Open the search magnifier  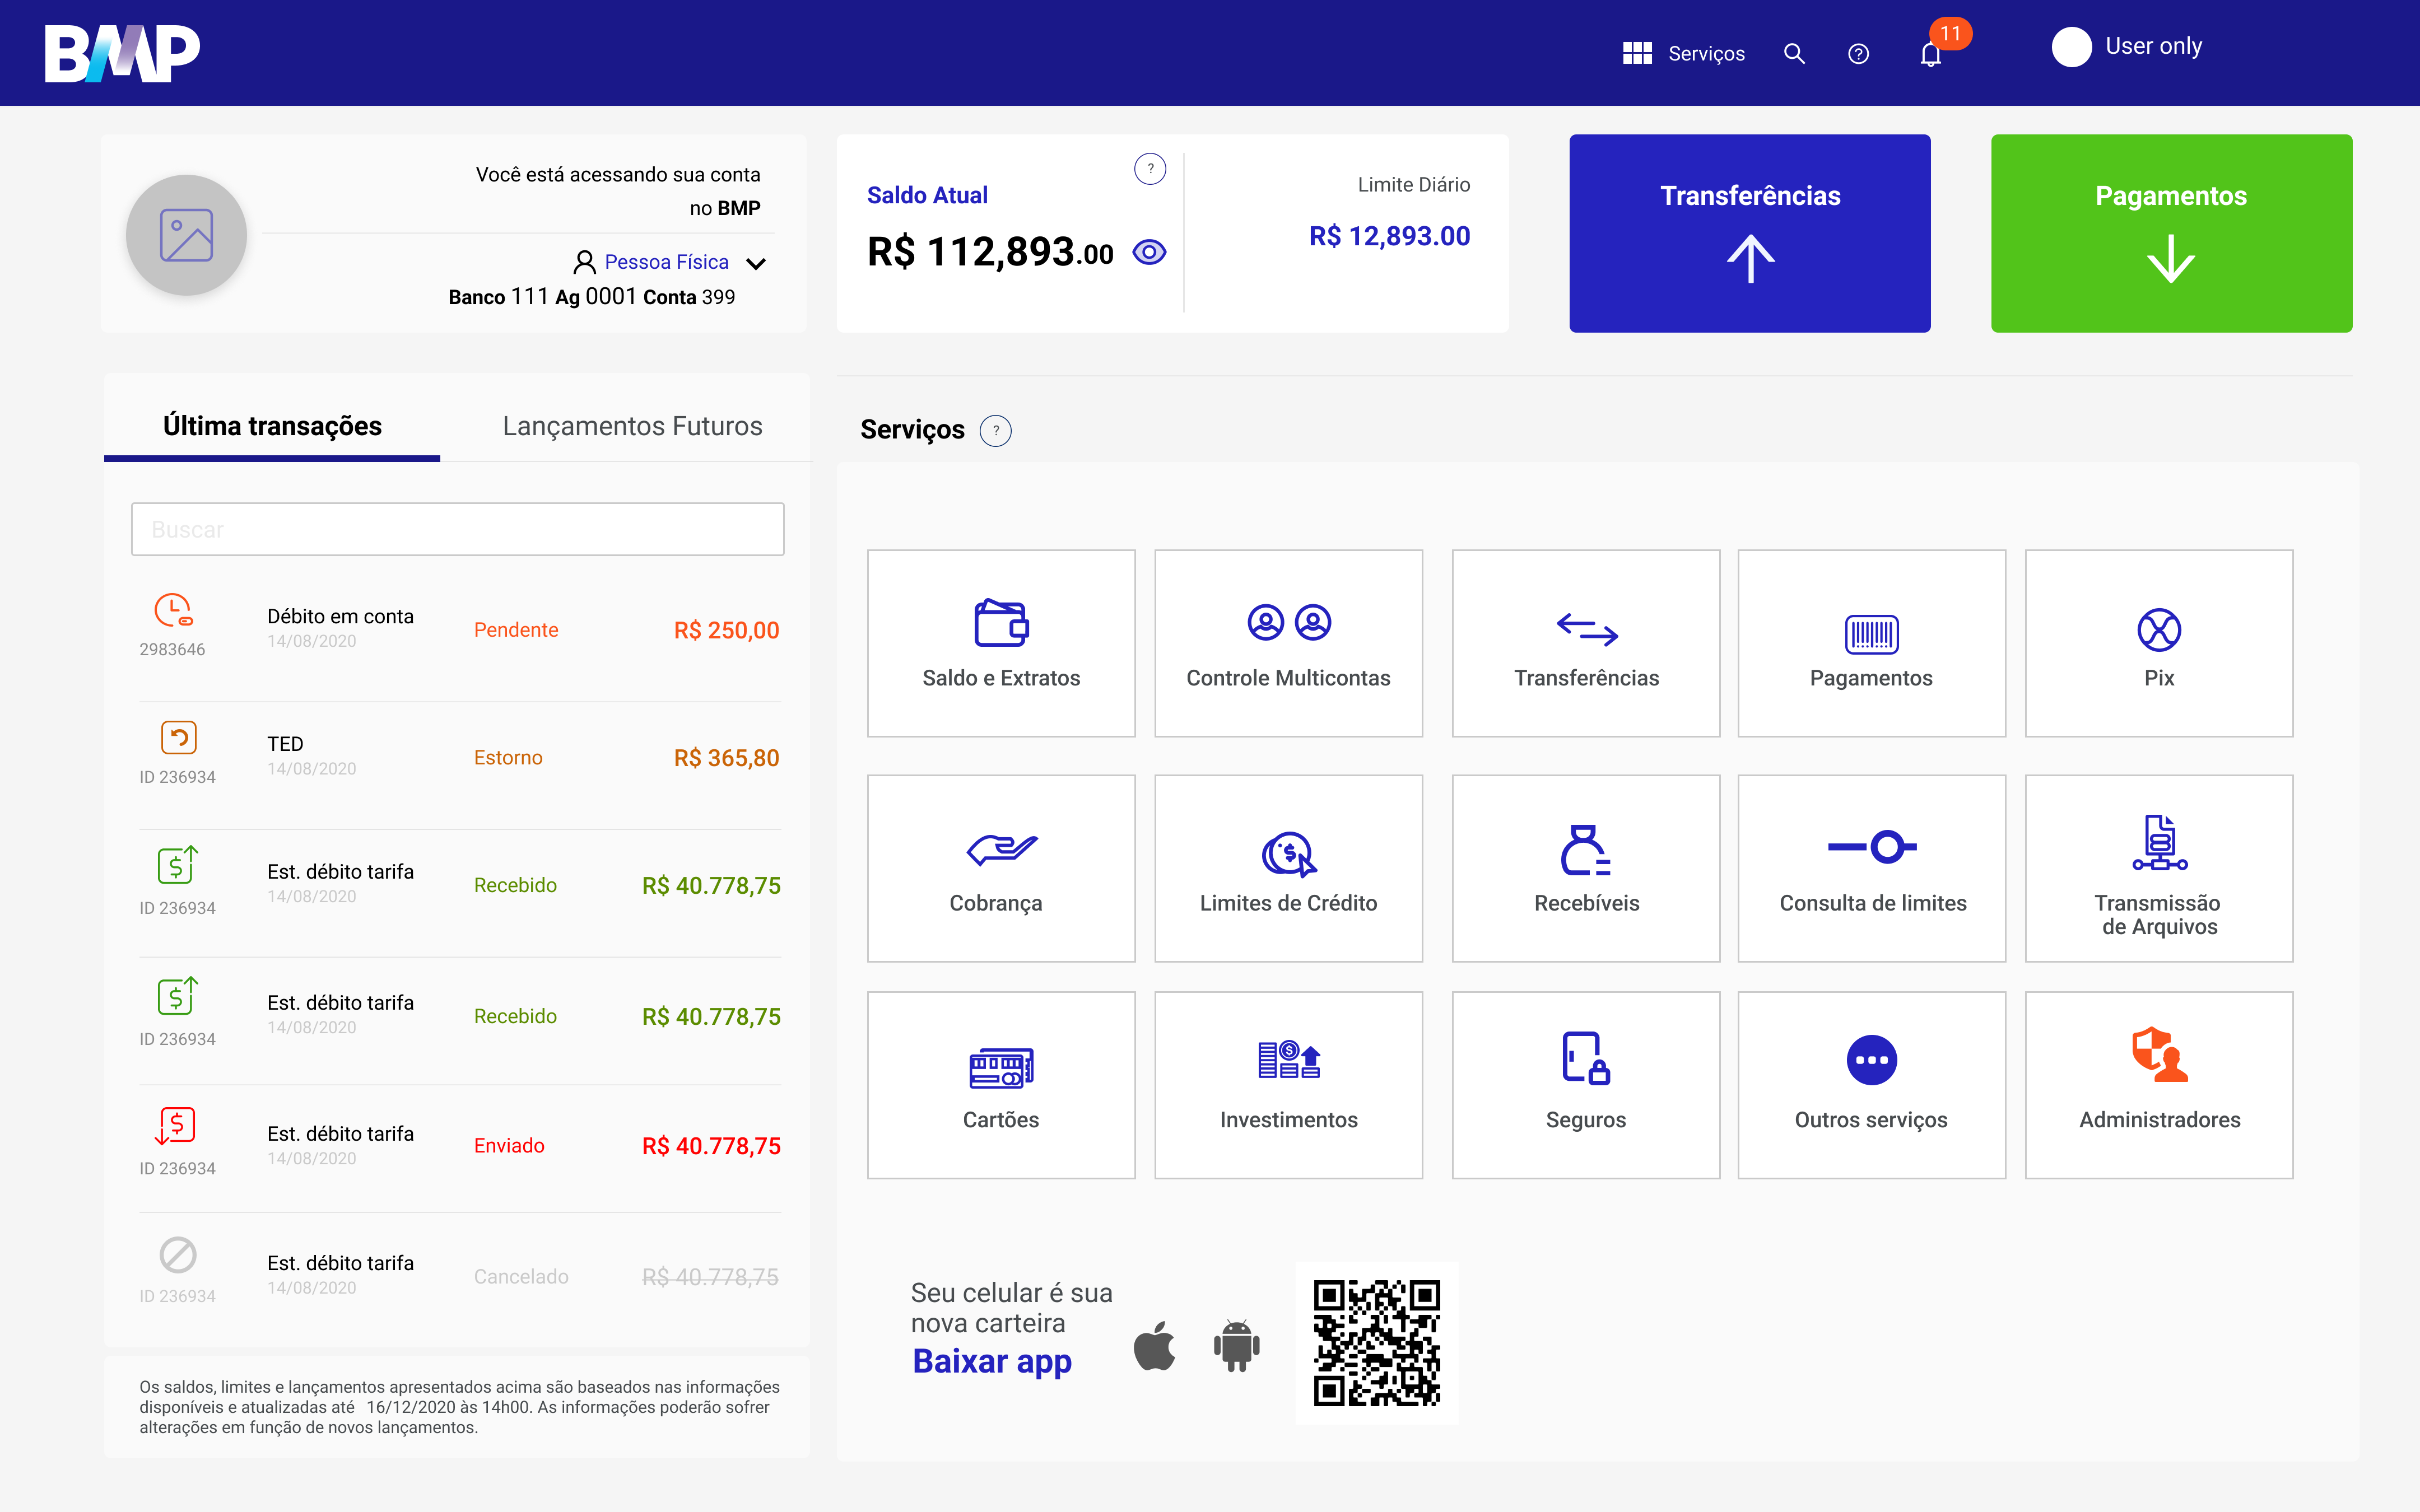point(1795,54)
